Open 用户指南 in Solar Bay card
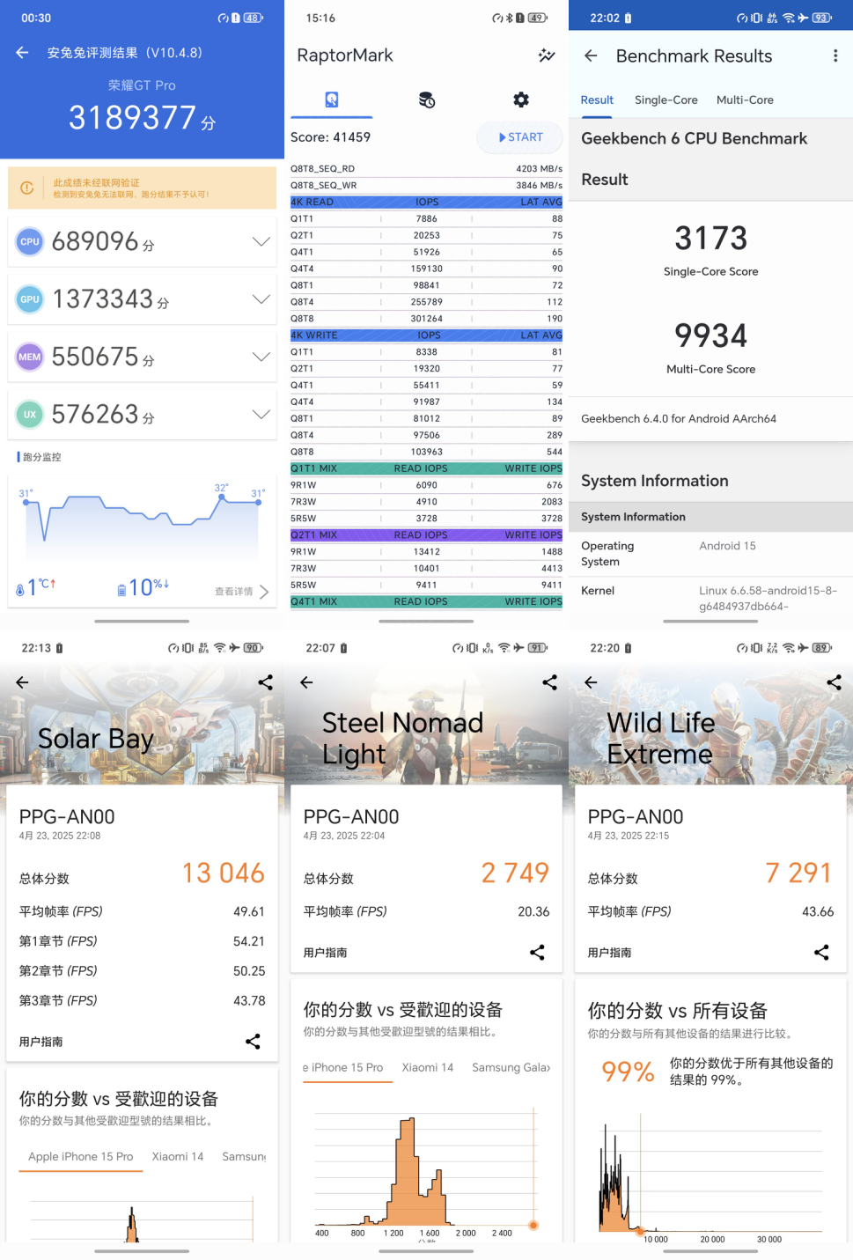 tap(41, 1042)
